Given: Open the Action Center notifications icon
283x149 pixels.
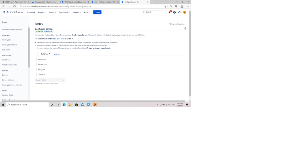Looking at the screenshot, I should pos(187,105).
